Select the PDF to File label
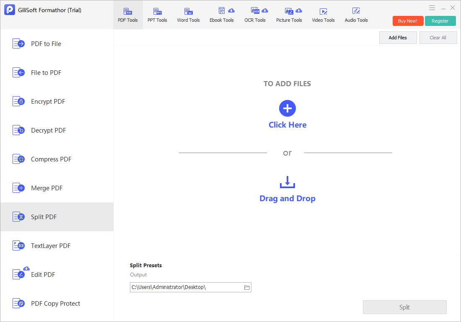 (46, 43)
